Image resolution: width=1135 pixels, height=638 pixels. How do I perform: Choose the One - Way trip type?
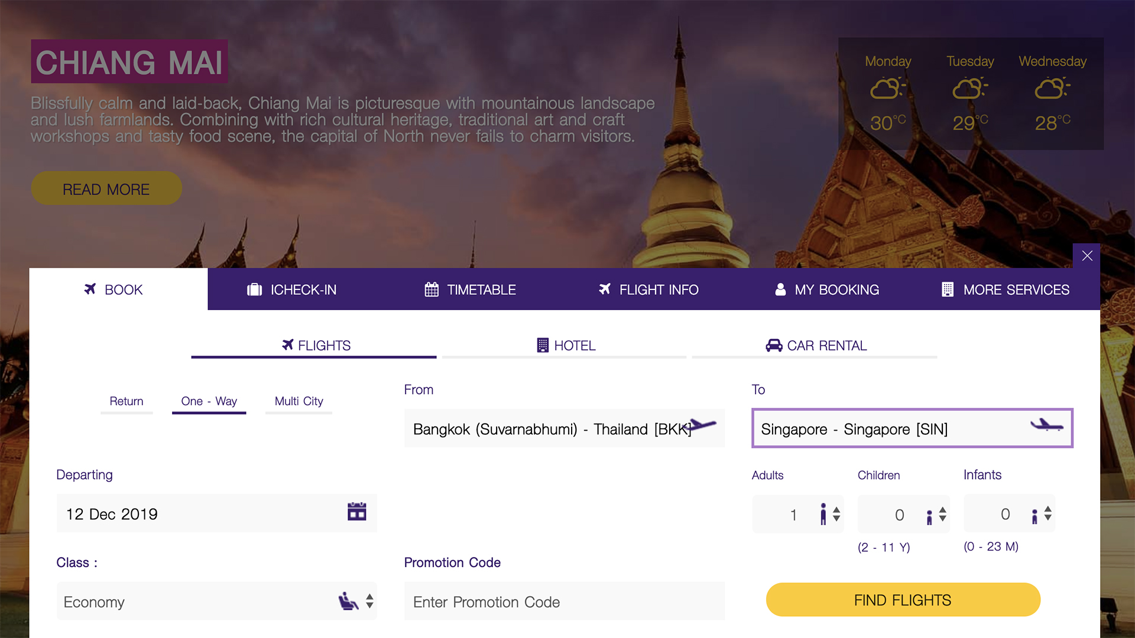tap(209, 402)
